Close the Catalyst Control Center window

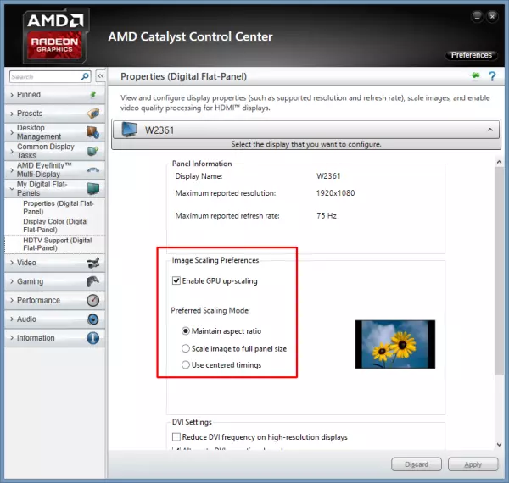point(492,16)
